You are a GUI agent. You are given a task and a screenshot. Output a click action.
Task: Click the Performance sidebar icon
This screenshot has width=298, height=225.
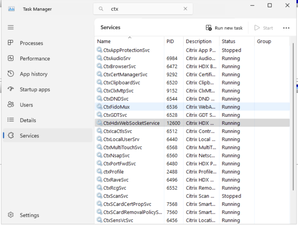pos(11,58)
